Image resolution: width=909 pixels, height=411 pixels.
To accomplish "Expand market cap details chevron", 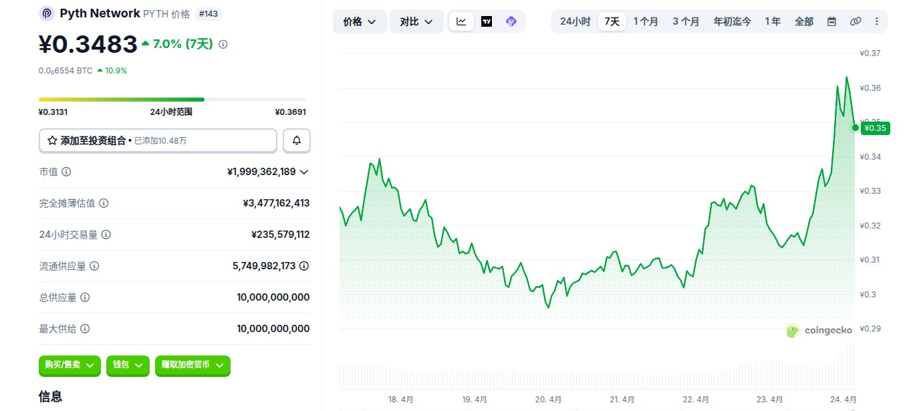I will (x=304, y=172).
